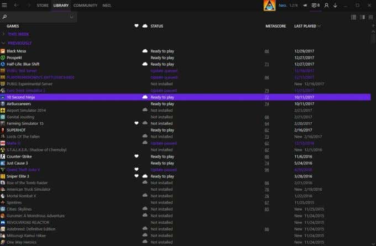Select AirBuccaneers in the list

(185, 103)
